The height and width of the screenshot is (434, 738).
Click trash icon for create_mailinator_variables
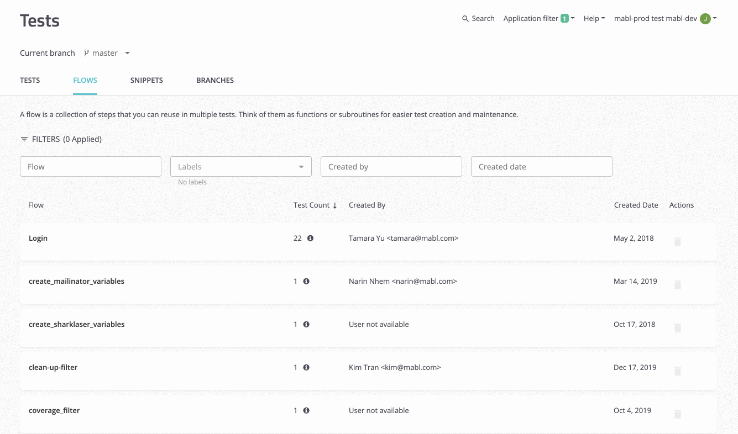point(678,285)
